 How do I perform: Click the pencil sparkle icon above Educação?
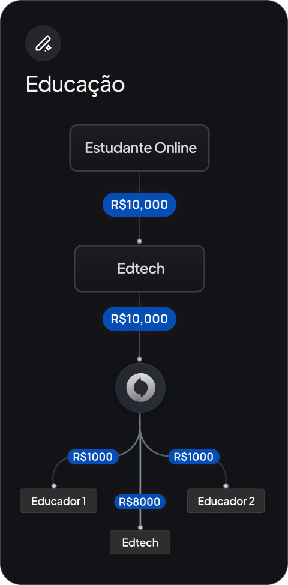coord(43,43)
